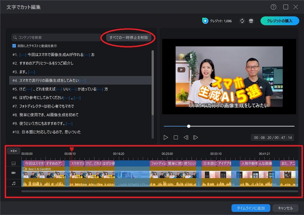
Task: Click the playback progress slider handle
Action: point(189,126)
